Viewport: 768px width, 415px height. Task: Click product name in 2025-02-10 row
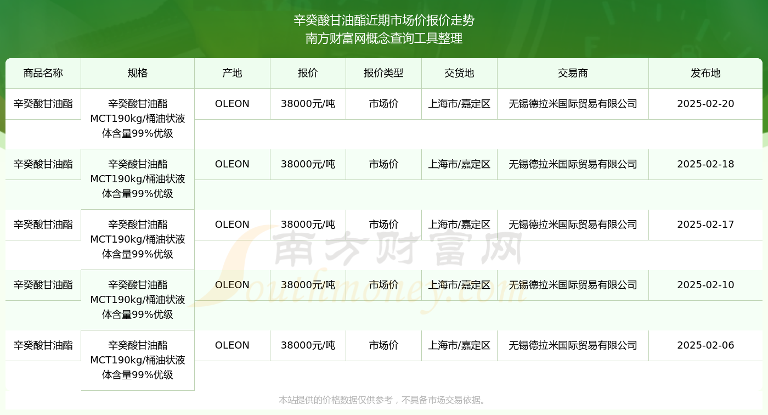coord(43,285)
